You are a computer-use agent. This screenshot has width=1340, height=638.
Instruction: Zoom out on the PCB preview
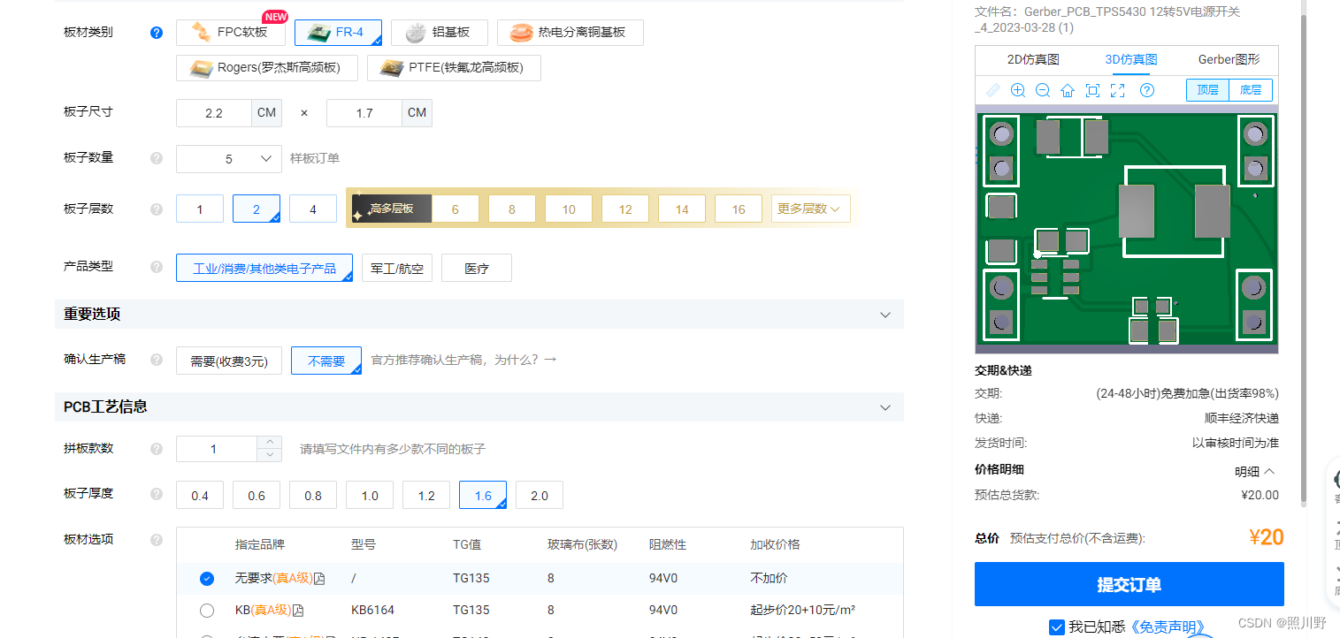[x=1043, y=90]
